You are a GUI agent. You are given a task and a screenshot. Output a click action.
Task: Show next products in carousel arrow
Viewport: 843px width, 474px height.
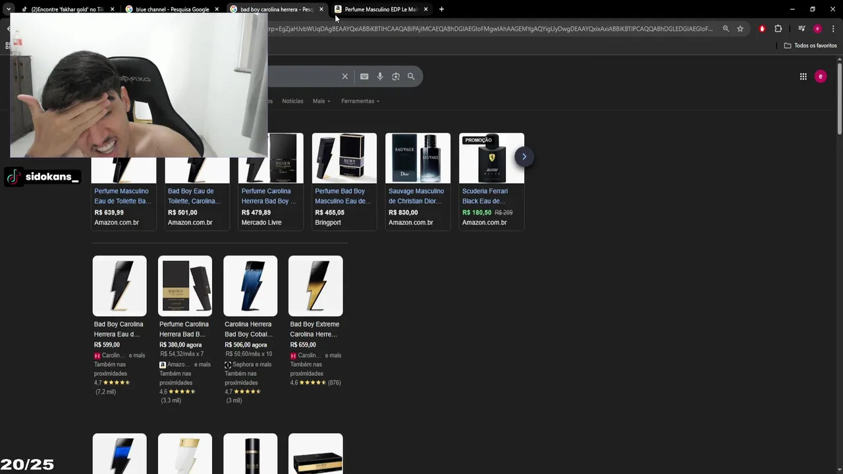524,157
